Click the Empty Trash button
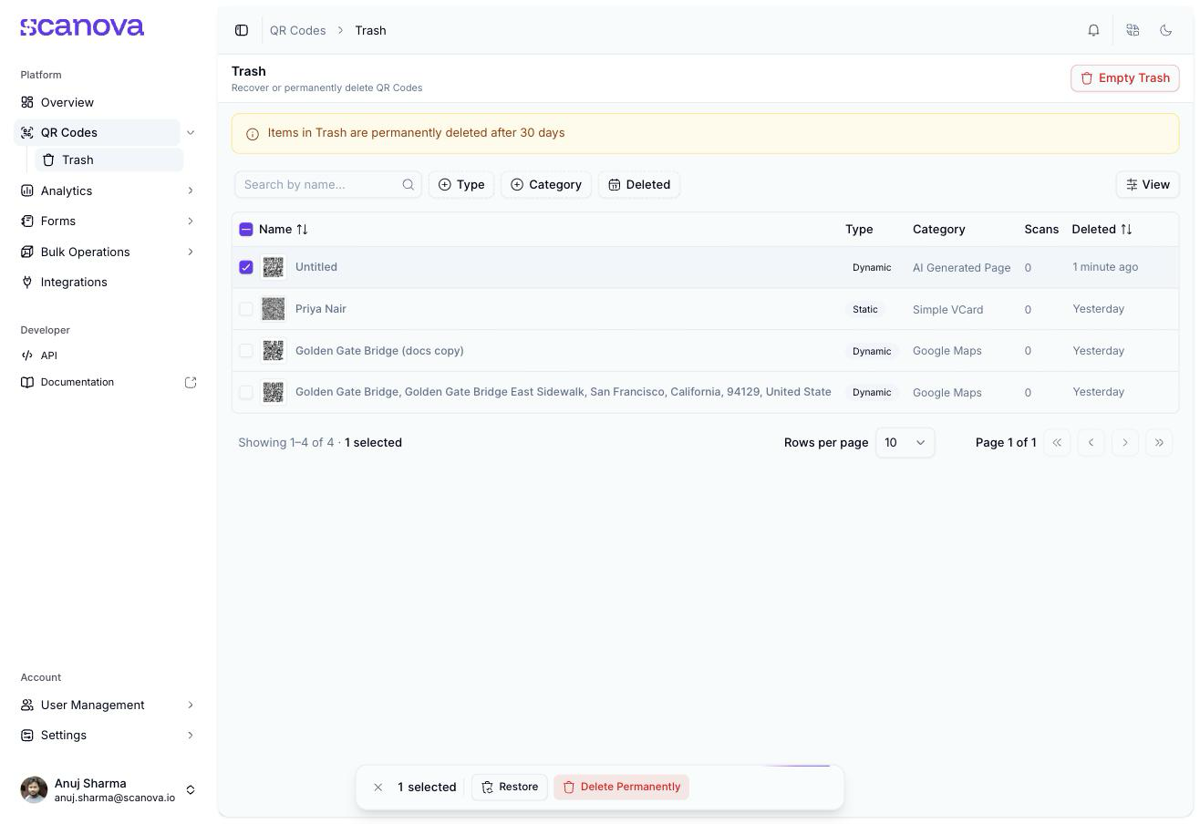The width and height of the screenshot is (1200, 824). [1124, 77]
